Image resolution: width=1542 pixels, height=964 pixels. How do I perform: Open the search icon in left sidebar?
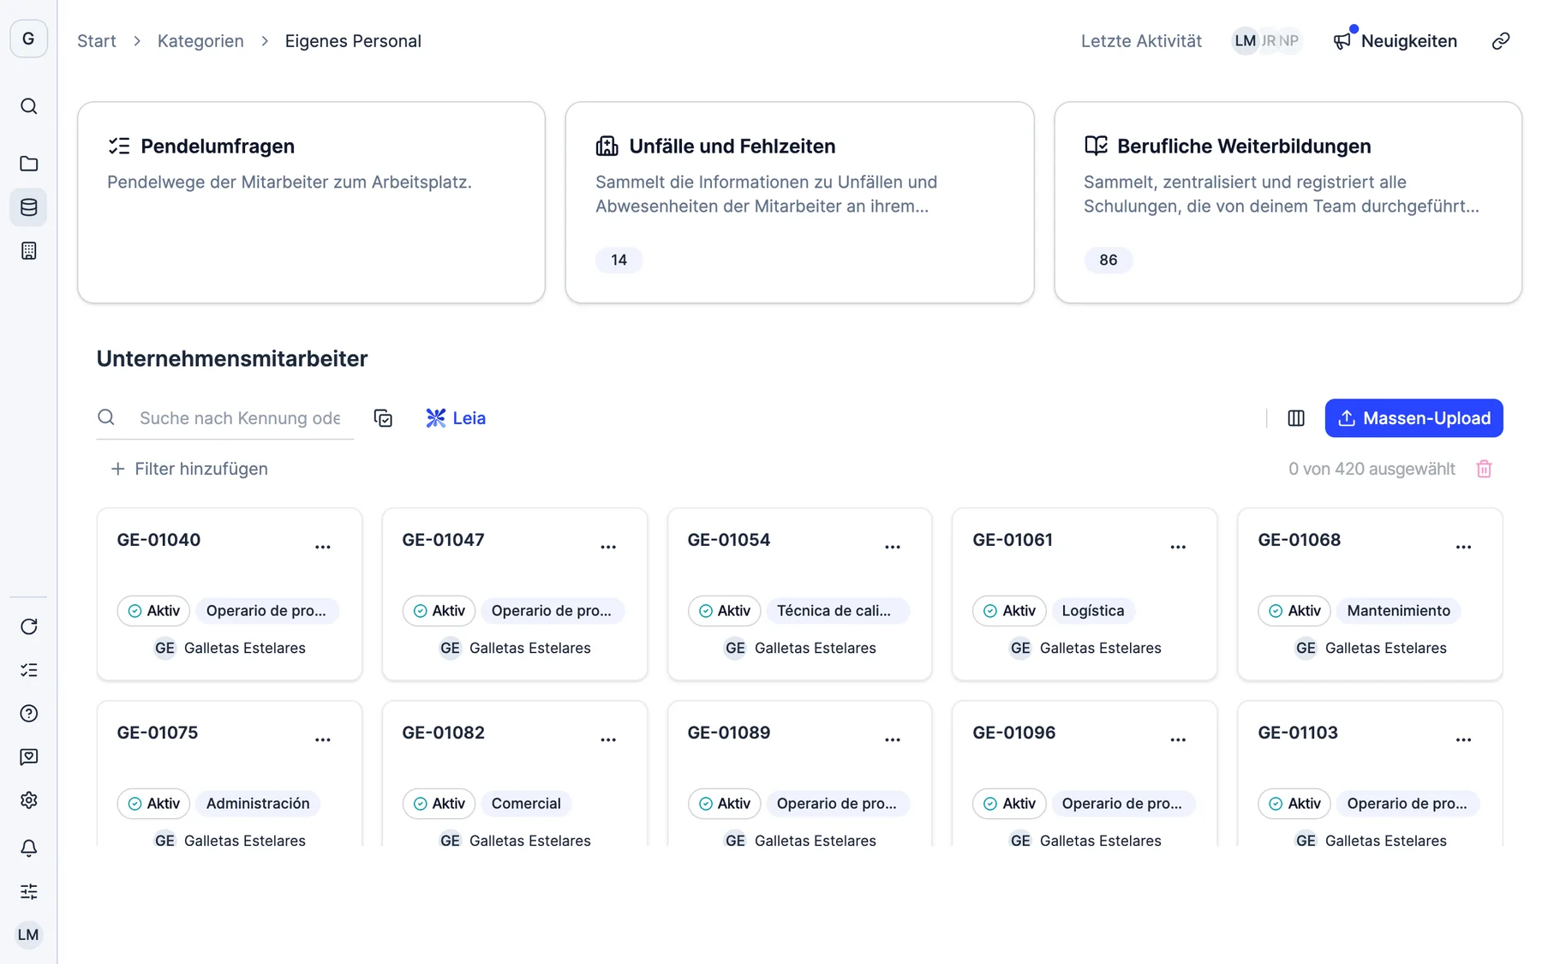[28, 106]
